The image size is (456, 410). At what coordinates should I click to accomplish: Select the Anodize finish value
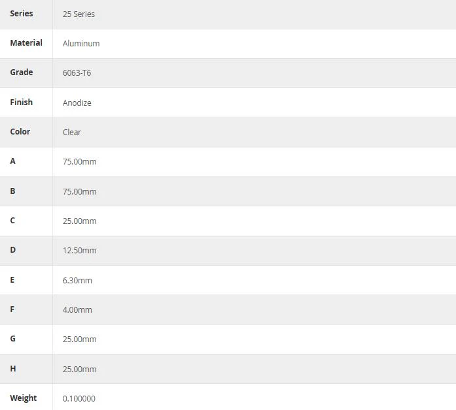click(77, 102)
